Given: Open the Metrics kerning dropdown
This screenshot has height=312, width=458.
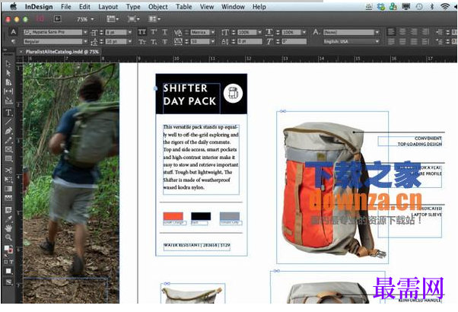Looking at the screenshot, I should tap(213, 32).
